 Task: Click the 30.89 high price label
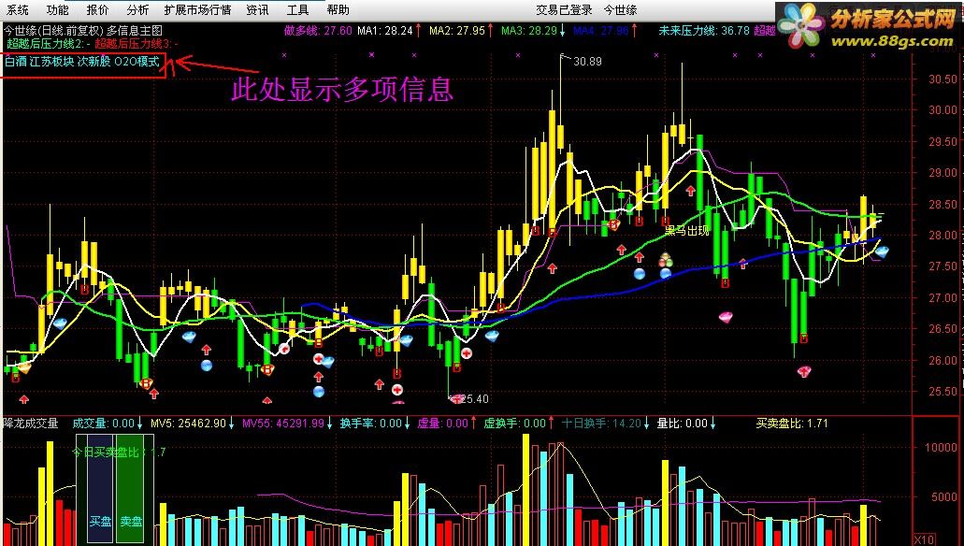587,62
